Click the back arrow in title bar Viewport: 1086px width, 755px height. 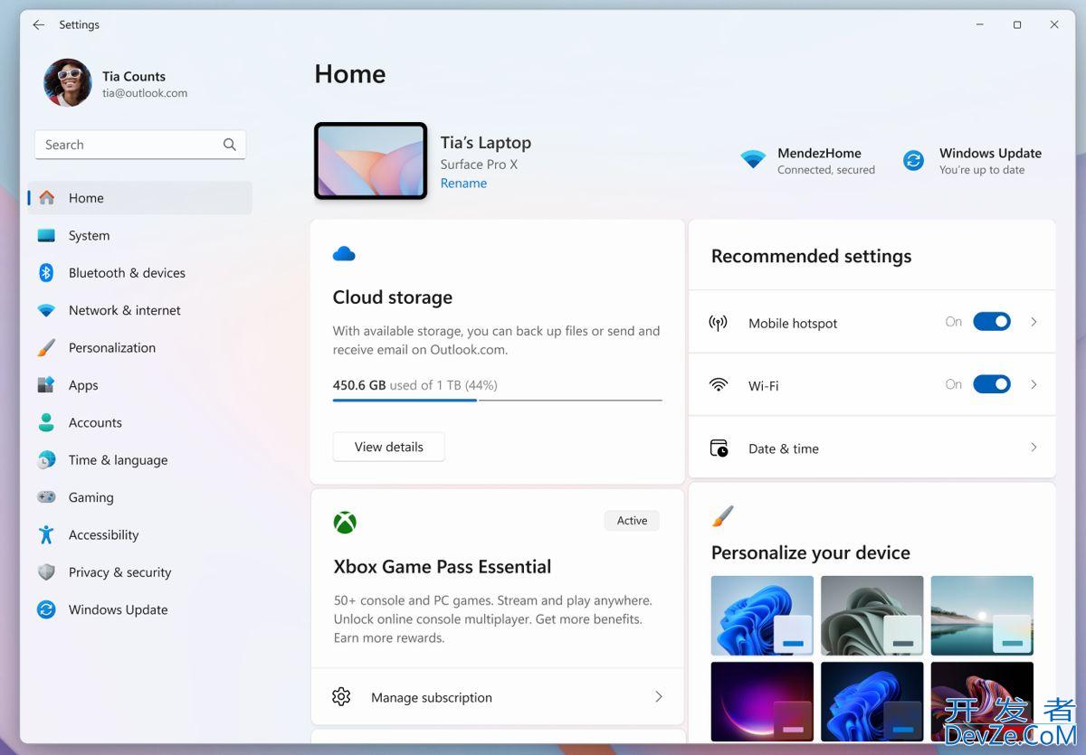(x=38, y=24)
